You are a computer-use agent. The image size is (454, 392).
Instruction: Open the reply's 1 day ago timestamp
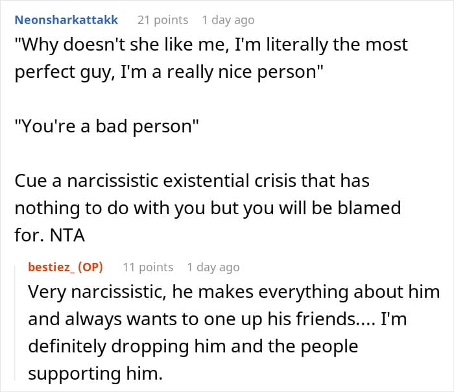point(213,267)
